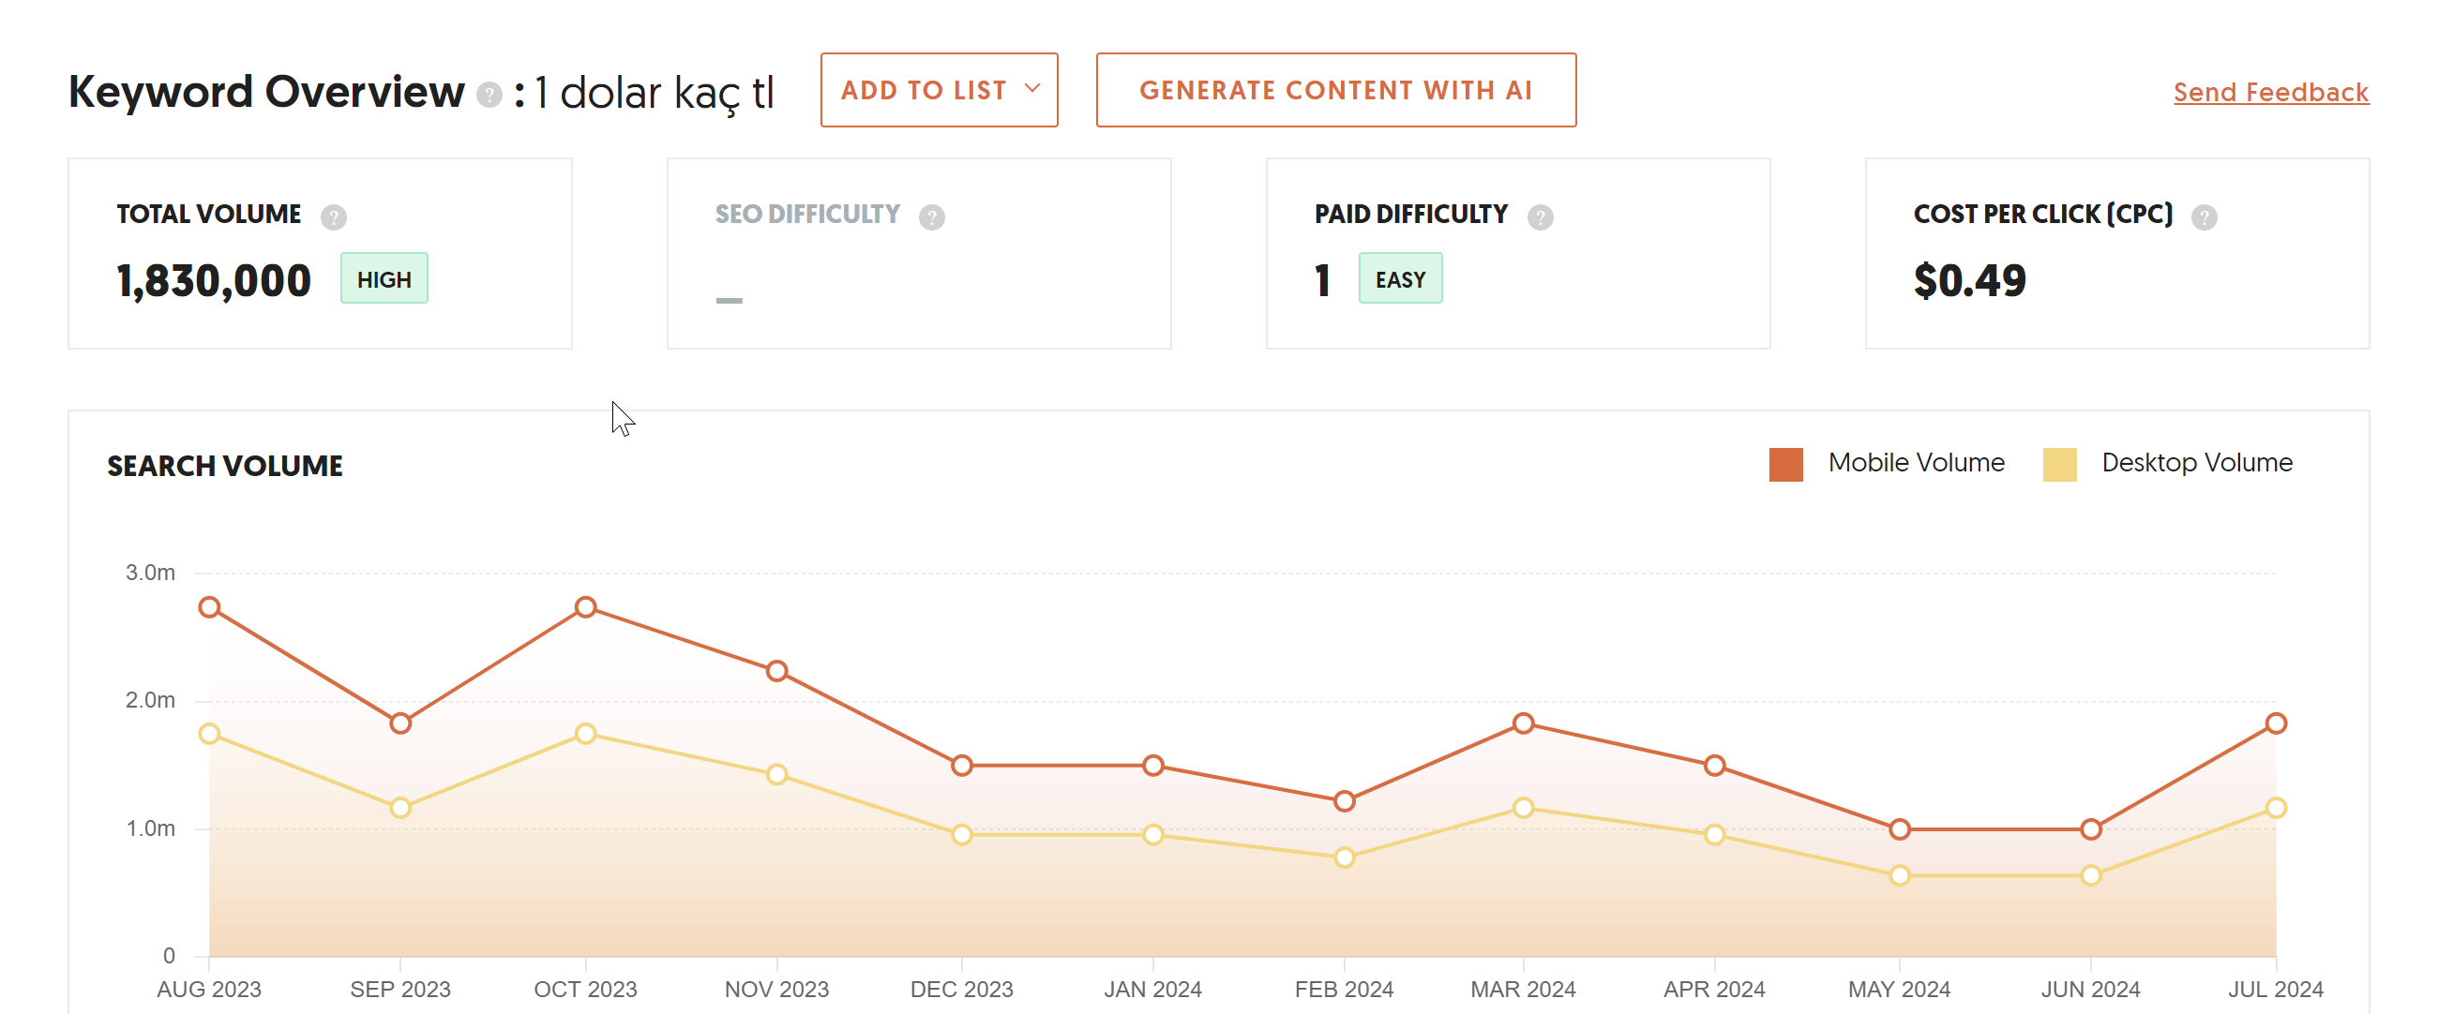Screen dimensions: 2438x1014
Task: Select the AUG 2023 mobile data point
Action: coord(210,607)
